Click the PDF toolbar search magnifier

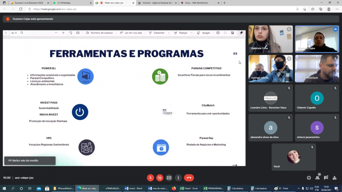(x=22, y=33)
